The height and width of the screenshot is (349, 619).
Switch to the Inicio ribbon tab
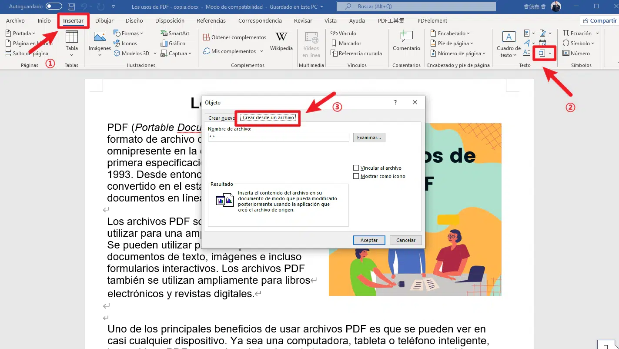tap(44, 20)
